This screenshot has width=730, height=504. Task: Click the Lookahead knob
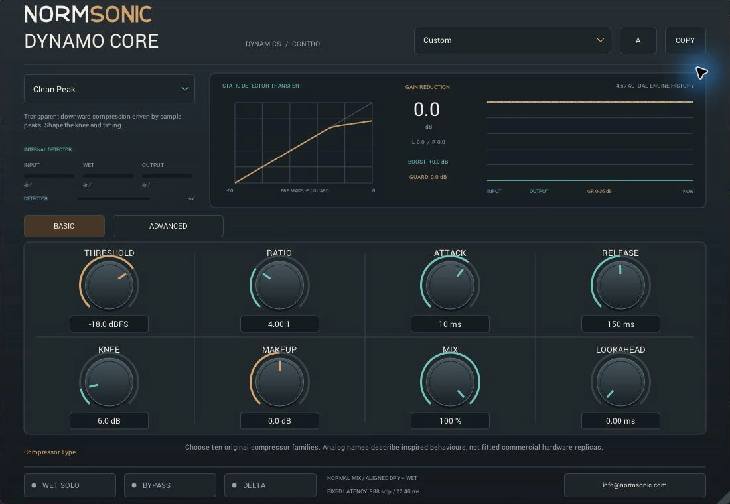click(620, 381)
